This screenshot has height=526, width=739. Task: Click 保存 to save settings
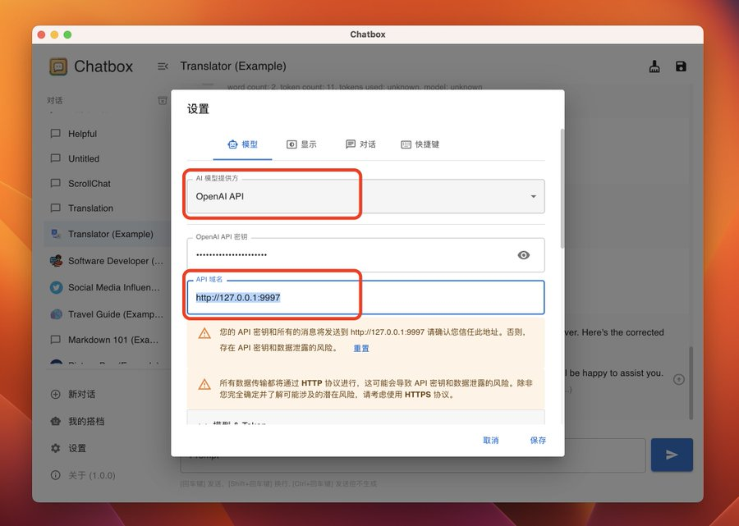537,440
